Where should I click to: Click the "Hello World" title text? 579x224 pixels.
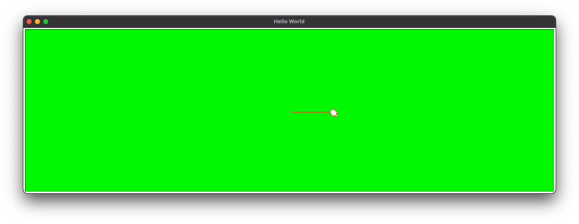pyautogui.click(x=289, y=22)
